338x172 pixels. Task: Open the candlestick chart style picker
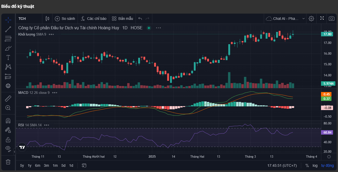click(x=47, y=19)
